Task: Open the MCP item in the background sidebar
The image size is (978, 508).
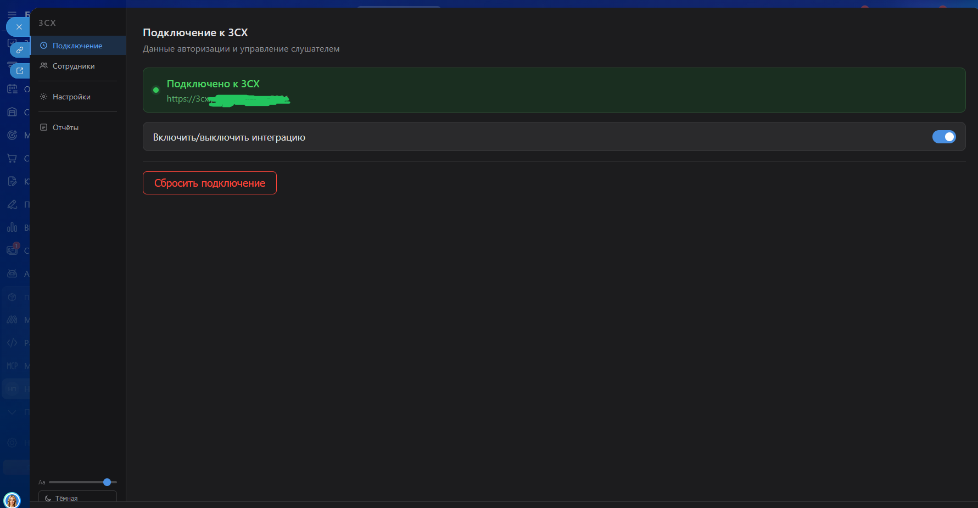Action: [x=12, y=366]
